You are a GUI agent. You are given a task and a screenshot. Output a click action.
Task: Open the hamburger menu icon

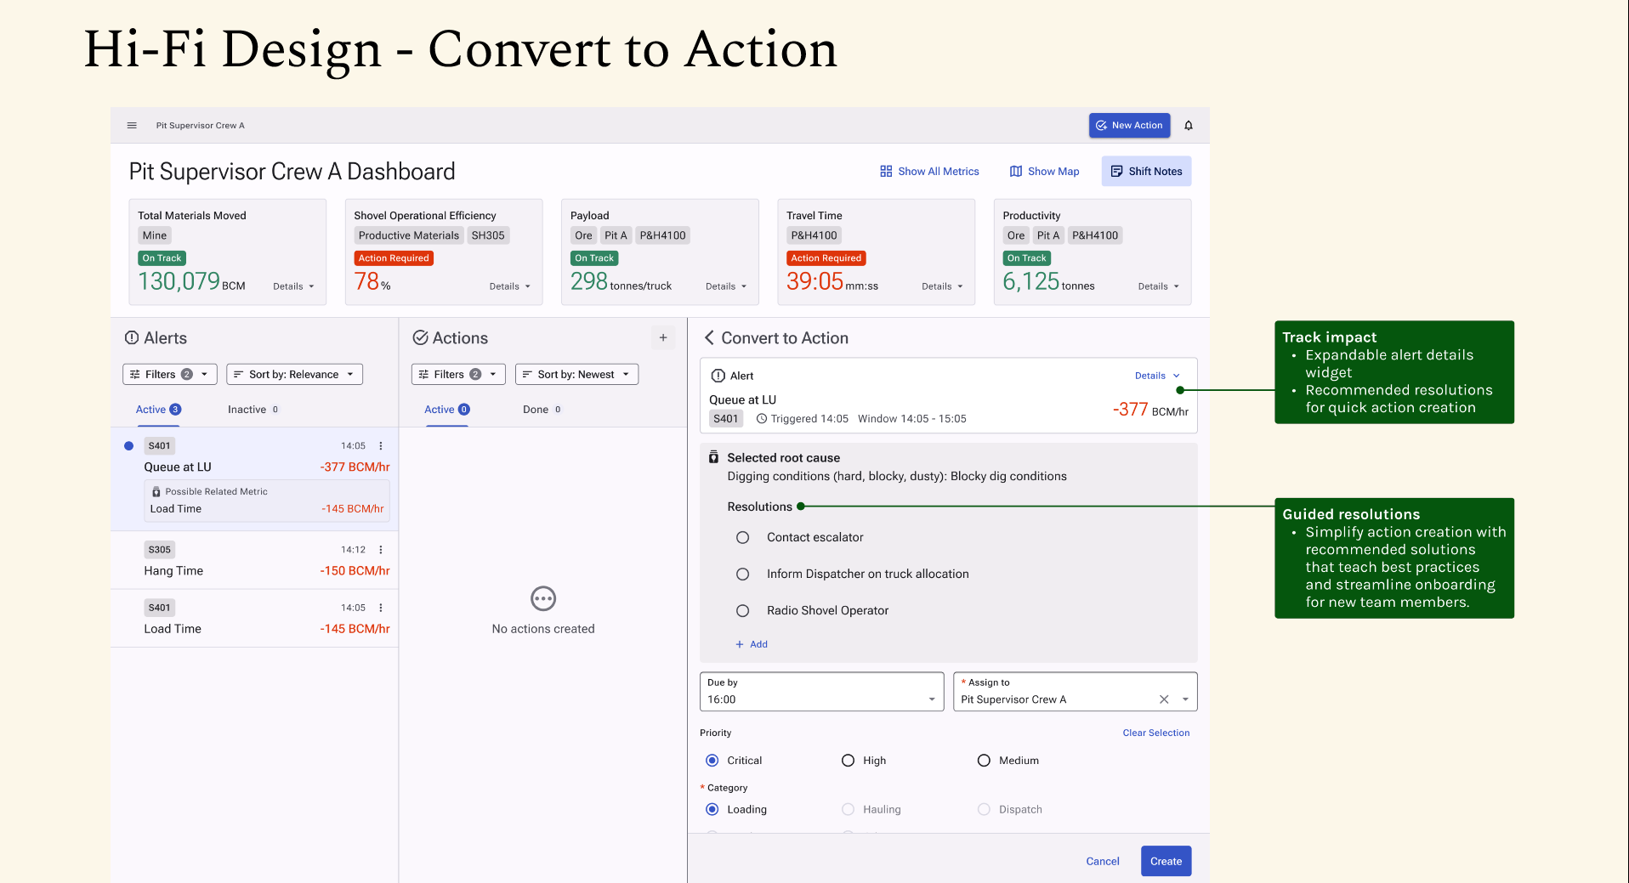click(132, 125)
